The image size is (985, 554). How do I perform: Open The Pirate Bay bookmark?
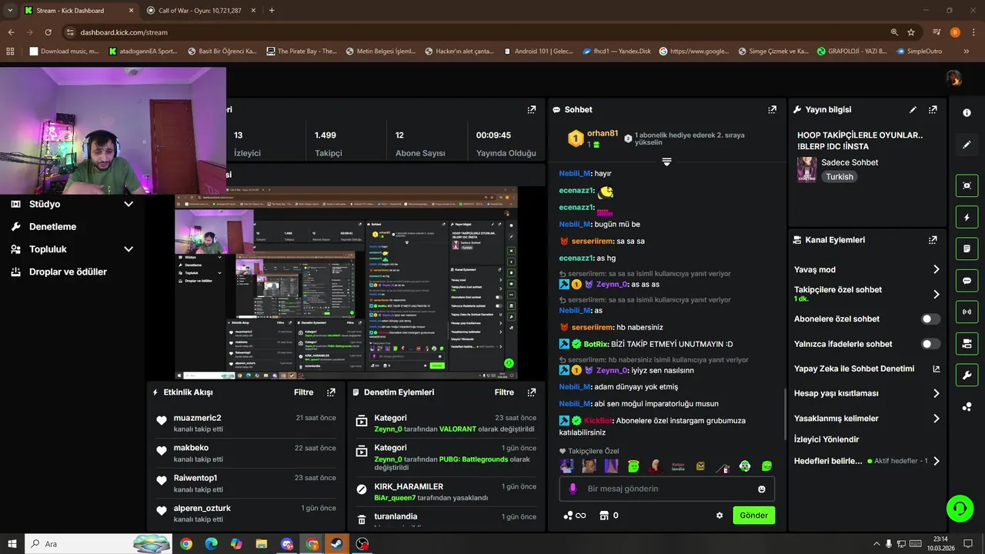302,52
